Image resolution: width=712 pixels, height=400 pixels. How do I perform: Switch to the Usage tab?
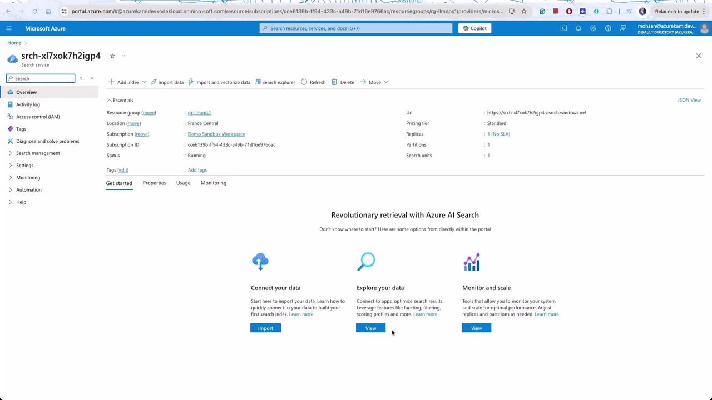point(183,183)
